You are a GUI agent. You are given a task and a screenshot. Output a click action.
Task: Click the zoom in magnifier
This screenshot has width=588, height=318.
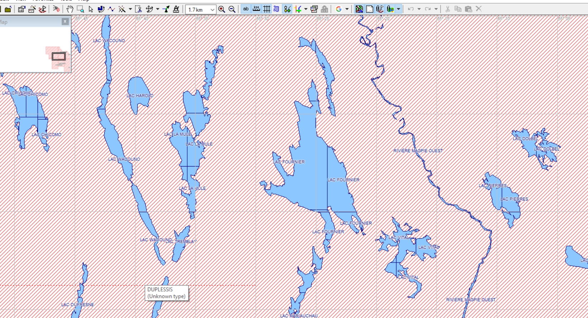(222, 9)
